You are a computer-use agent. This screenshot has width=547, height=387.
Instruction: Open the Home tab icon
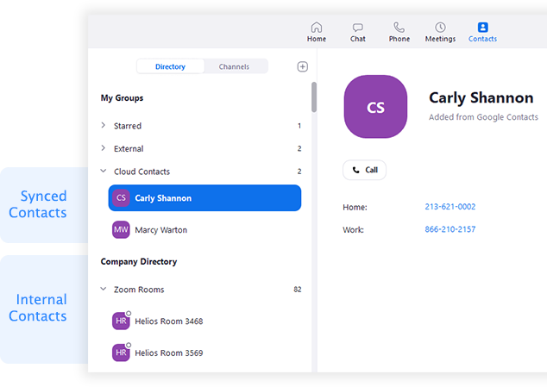(316, 28)
